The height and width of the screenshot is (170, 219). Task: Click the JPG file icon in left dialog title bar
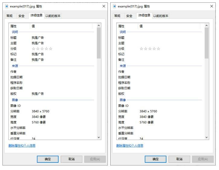7,6
